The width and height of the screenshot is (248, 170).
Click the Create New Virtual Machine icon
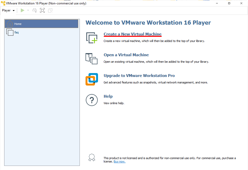click(92, 38)
